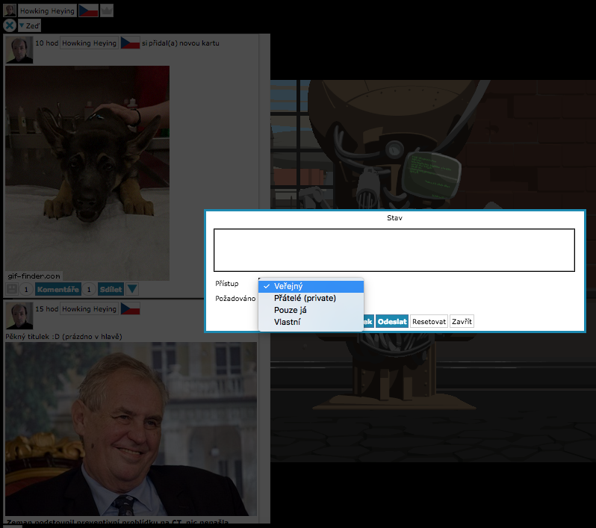Click the Resetovat button

(429, 322)
